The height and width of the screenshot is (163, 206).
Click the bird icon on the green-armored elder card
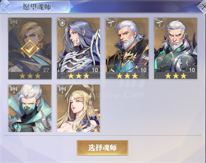pyautogui.click(x=160, y=23)
